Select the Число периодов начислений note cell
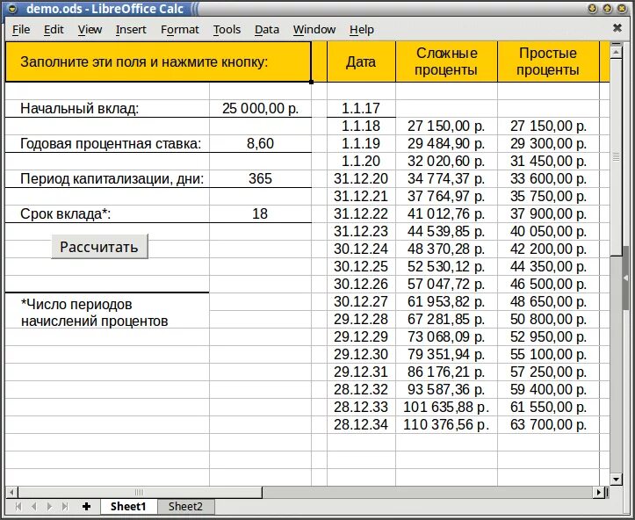The image size is (635, 520). coord(107,312)
